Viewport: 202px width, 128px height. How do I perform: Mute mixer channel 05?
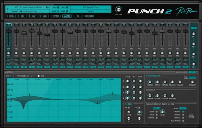[x=39, y=63]
